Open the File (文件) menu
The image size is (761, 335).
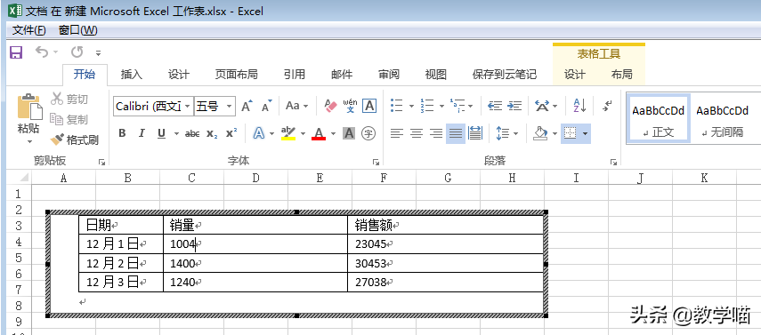28,30
